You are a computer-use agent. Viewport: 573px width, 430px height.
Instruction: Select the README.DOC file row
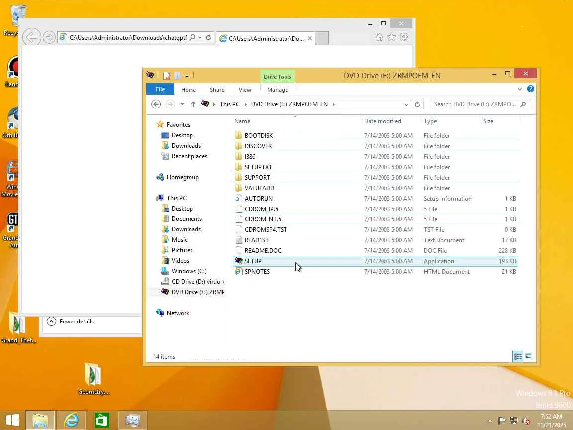(x=375, y=251)
